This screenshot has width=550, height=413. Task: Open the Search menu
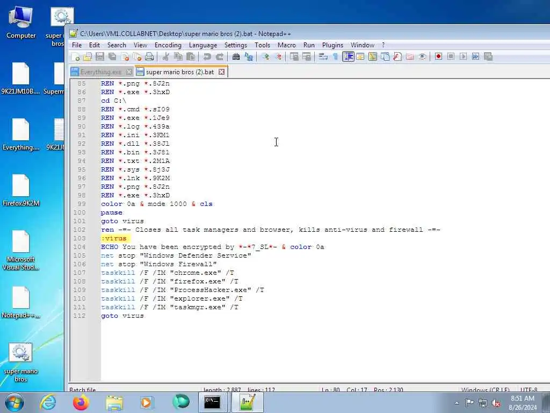coord(117,45)
